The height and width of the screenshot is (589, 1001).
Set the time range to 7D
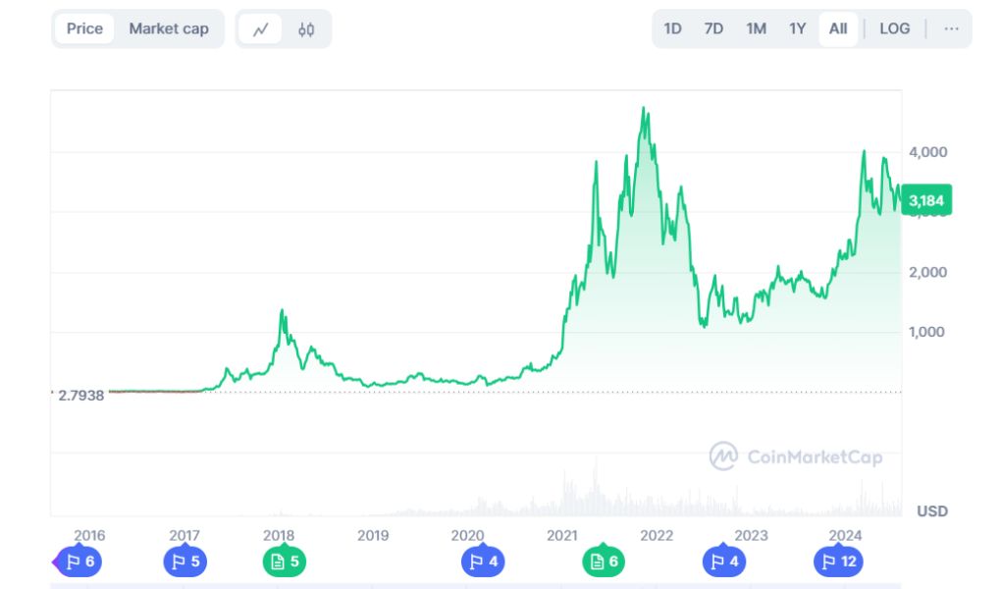pos(713,28)
